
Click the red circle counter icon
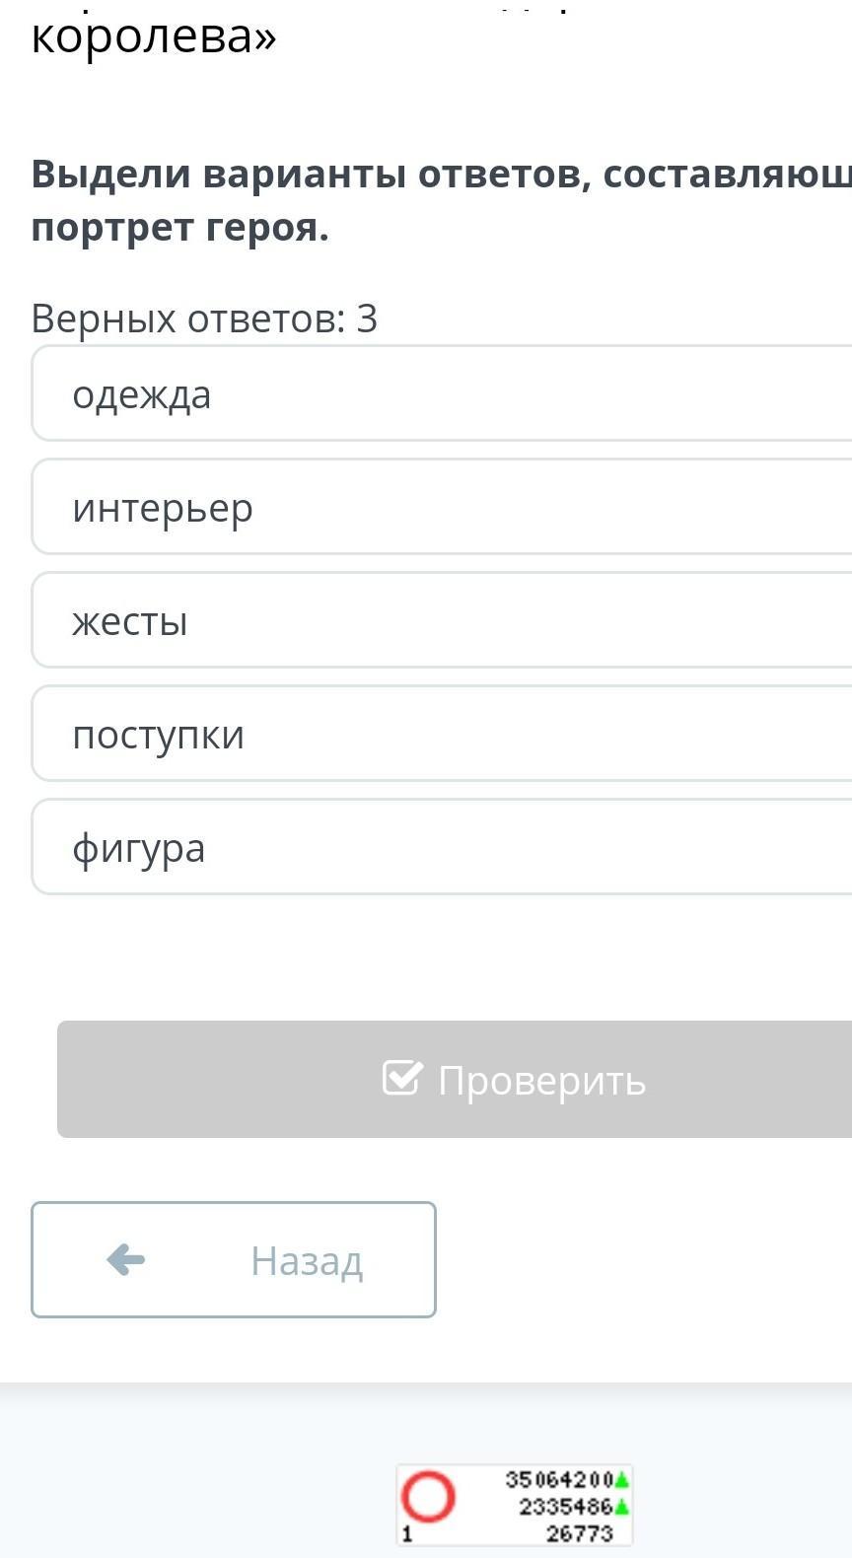point(428,1497)
